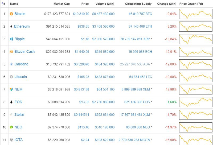This screenshot has width=213, height=145.
Task: Open Ethereum's 24h volume $3 408 590 000
Action: pyautogui.click(x=103, y=26)
